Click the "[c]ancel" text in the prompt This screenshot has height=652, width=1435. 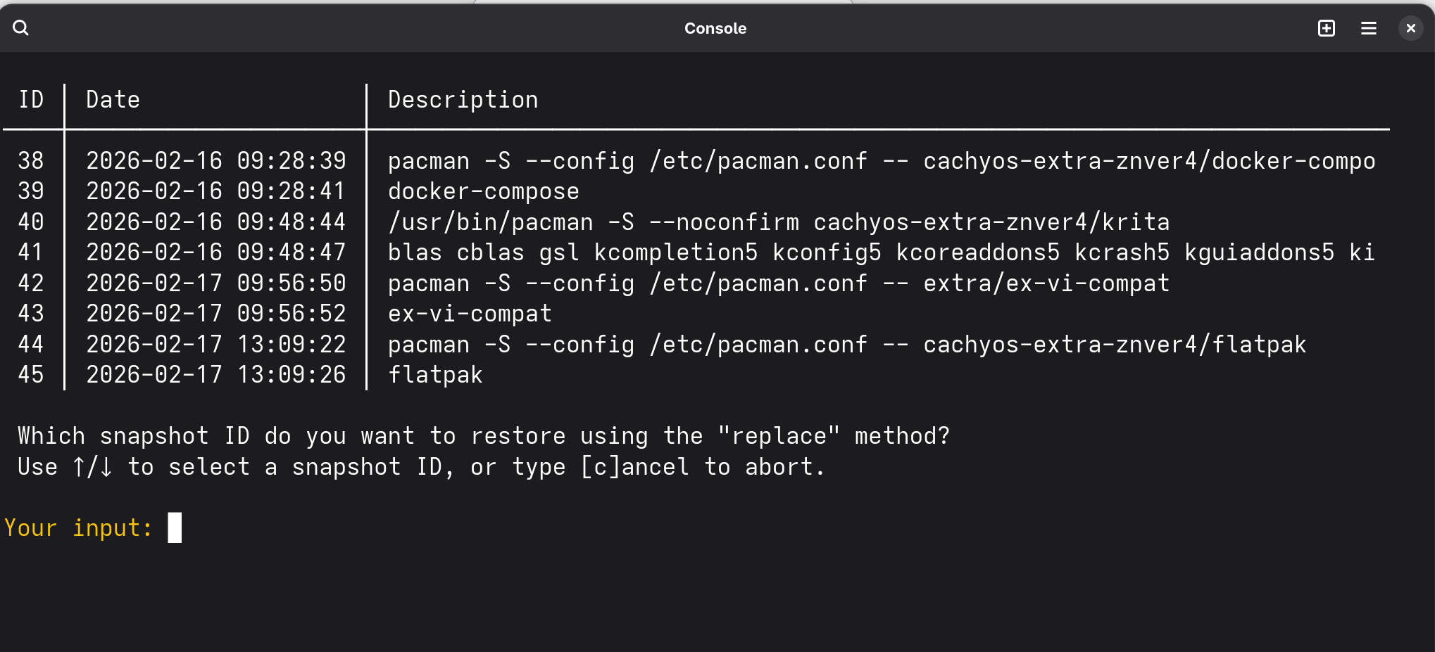point(634,467)
